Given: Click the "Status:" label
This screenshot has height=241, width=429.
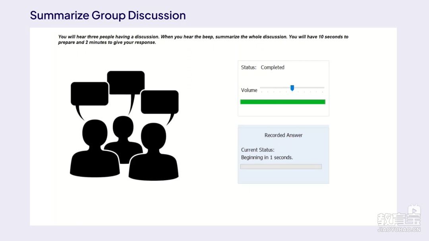Looking at the screenshot, I should click(x=249, y=67).
